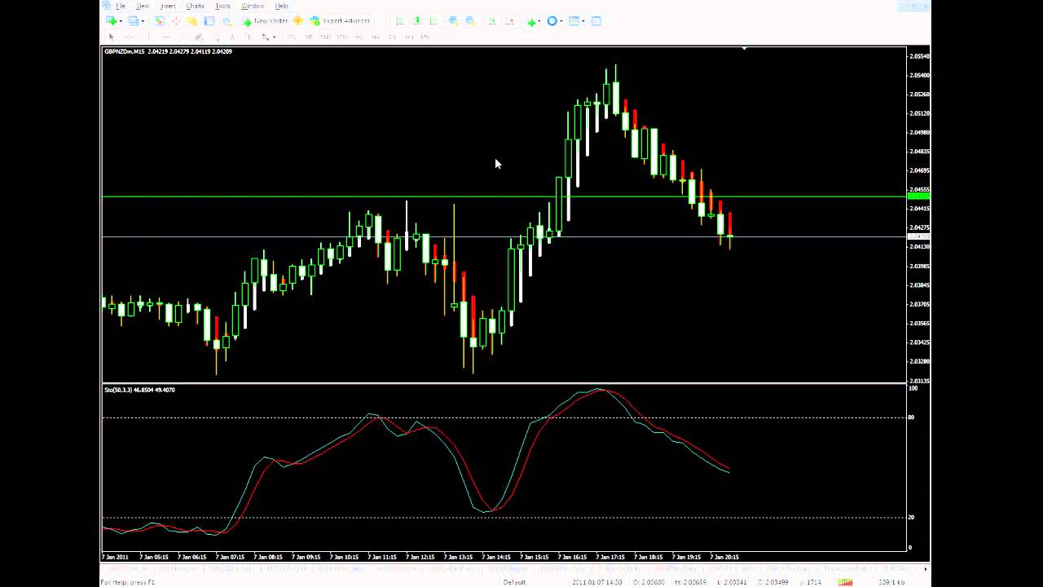
Task: Switch timeframe to MN
Action: click(x=425, y=37)
